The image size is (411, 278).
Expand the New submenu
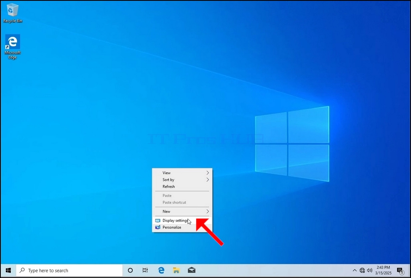point(182,211)
